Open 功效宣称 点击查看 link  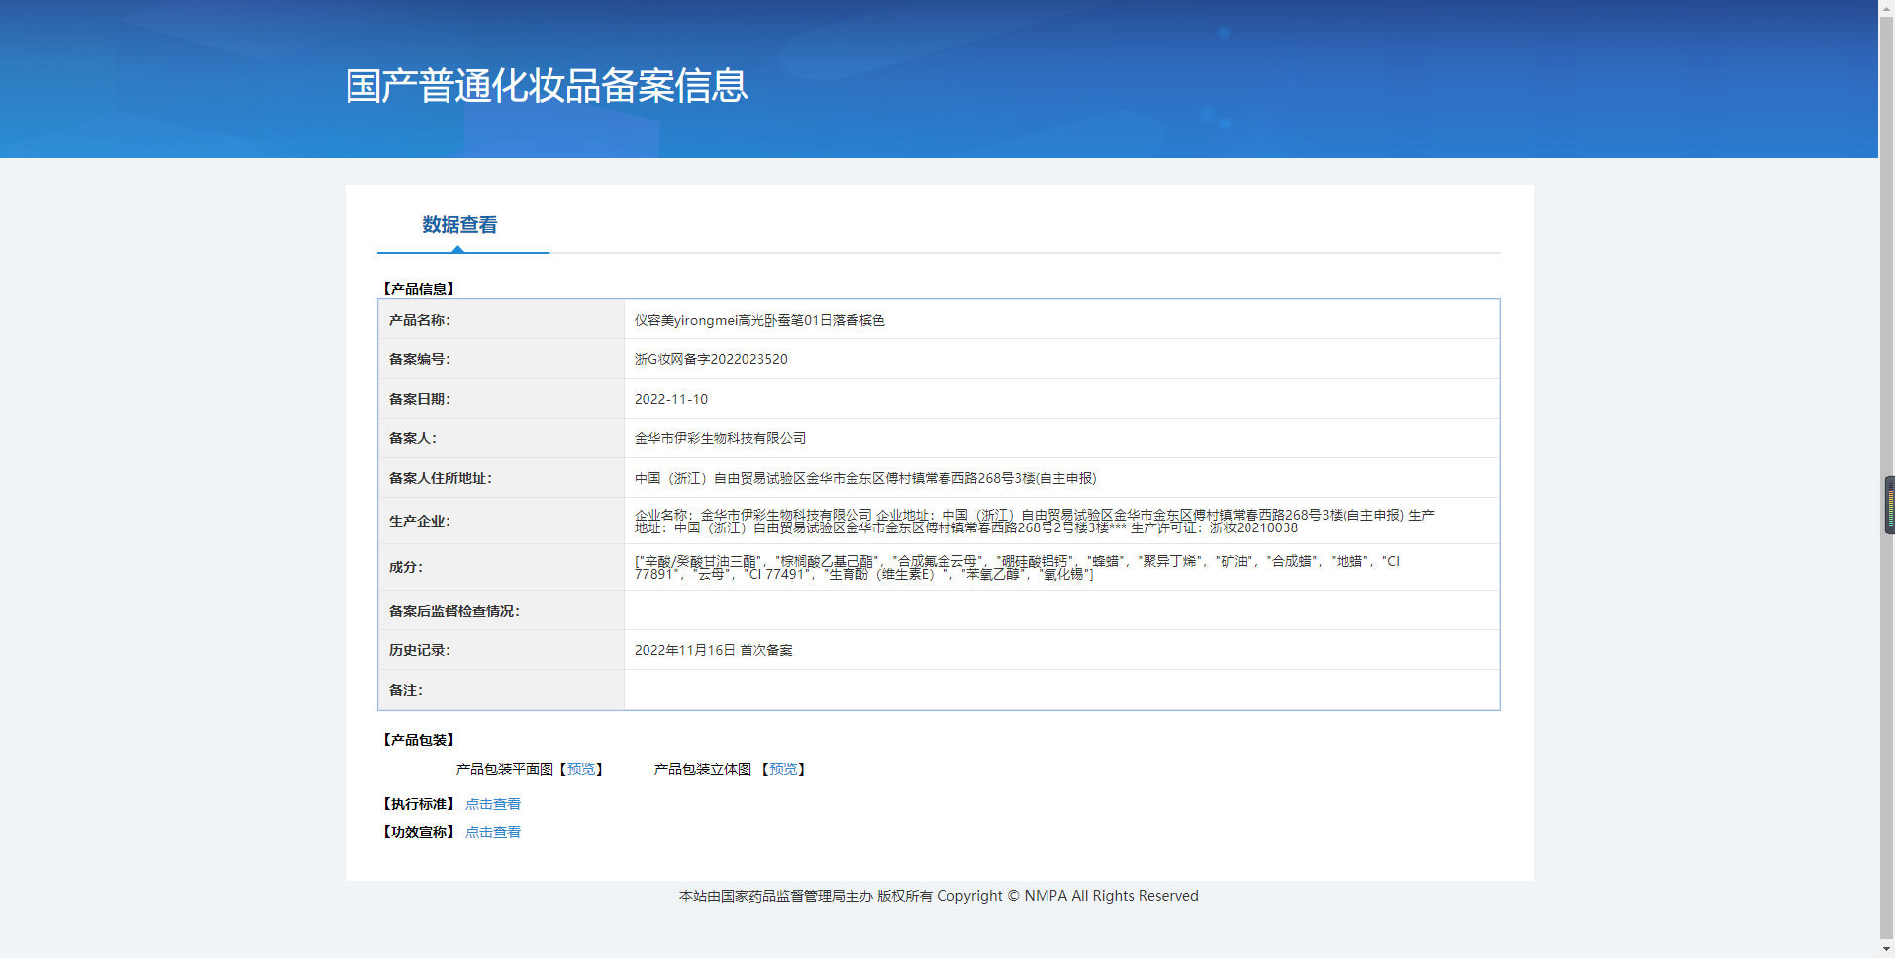(493, 832)
